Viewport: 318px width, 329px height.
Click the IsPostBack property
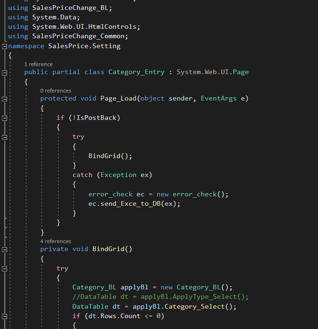point(96,118)
